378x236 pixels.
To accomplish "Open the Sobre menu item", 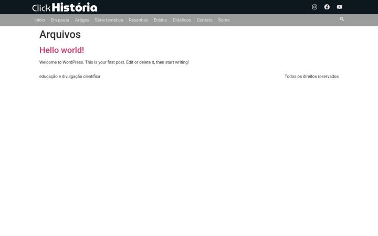I will [x=224, y=20].
